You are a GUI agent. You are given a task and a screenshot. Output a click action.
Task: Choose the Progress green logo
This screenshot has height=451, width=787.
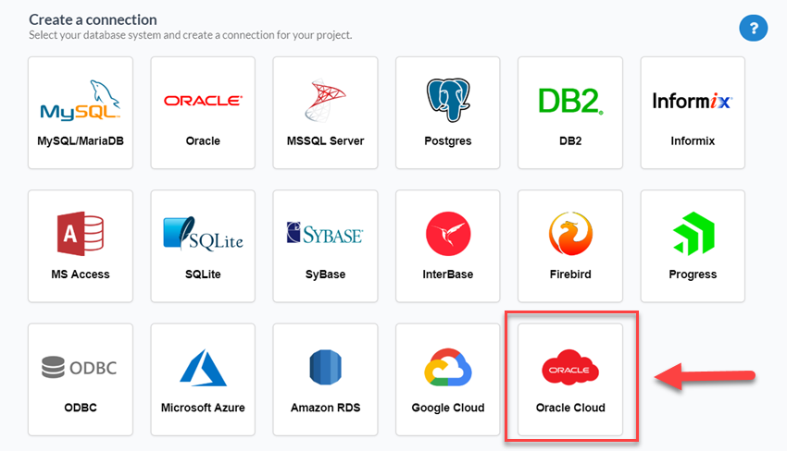coord(693,233)
